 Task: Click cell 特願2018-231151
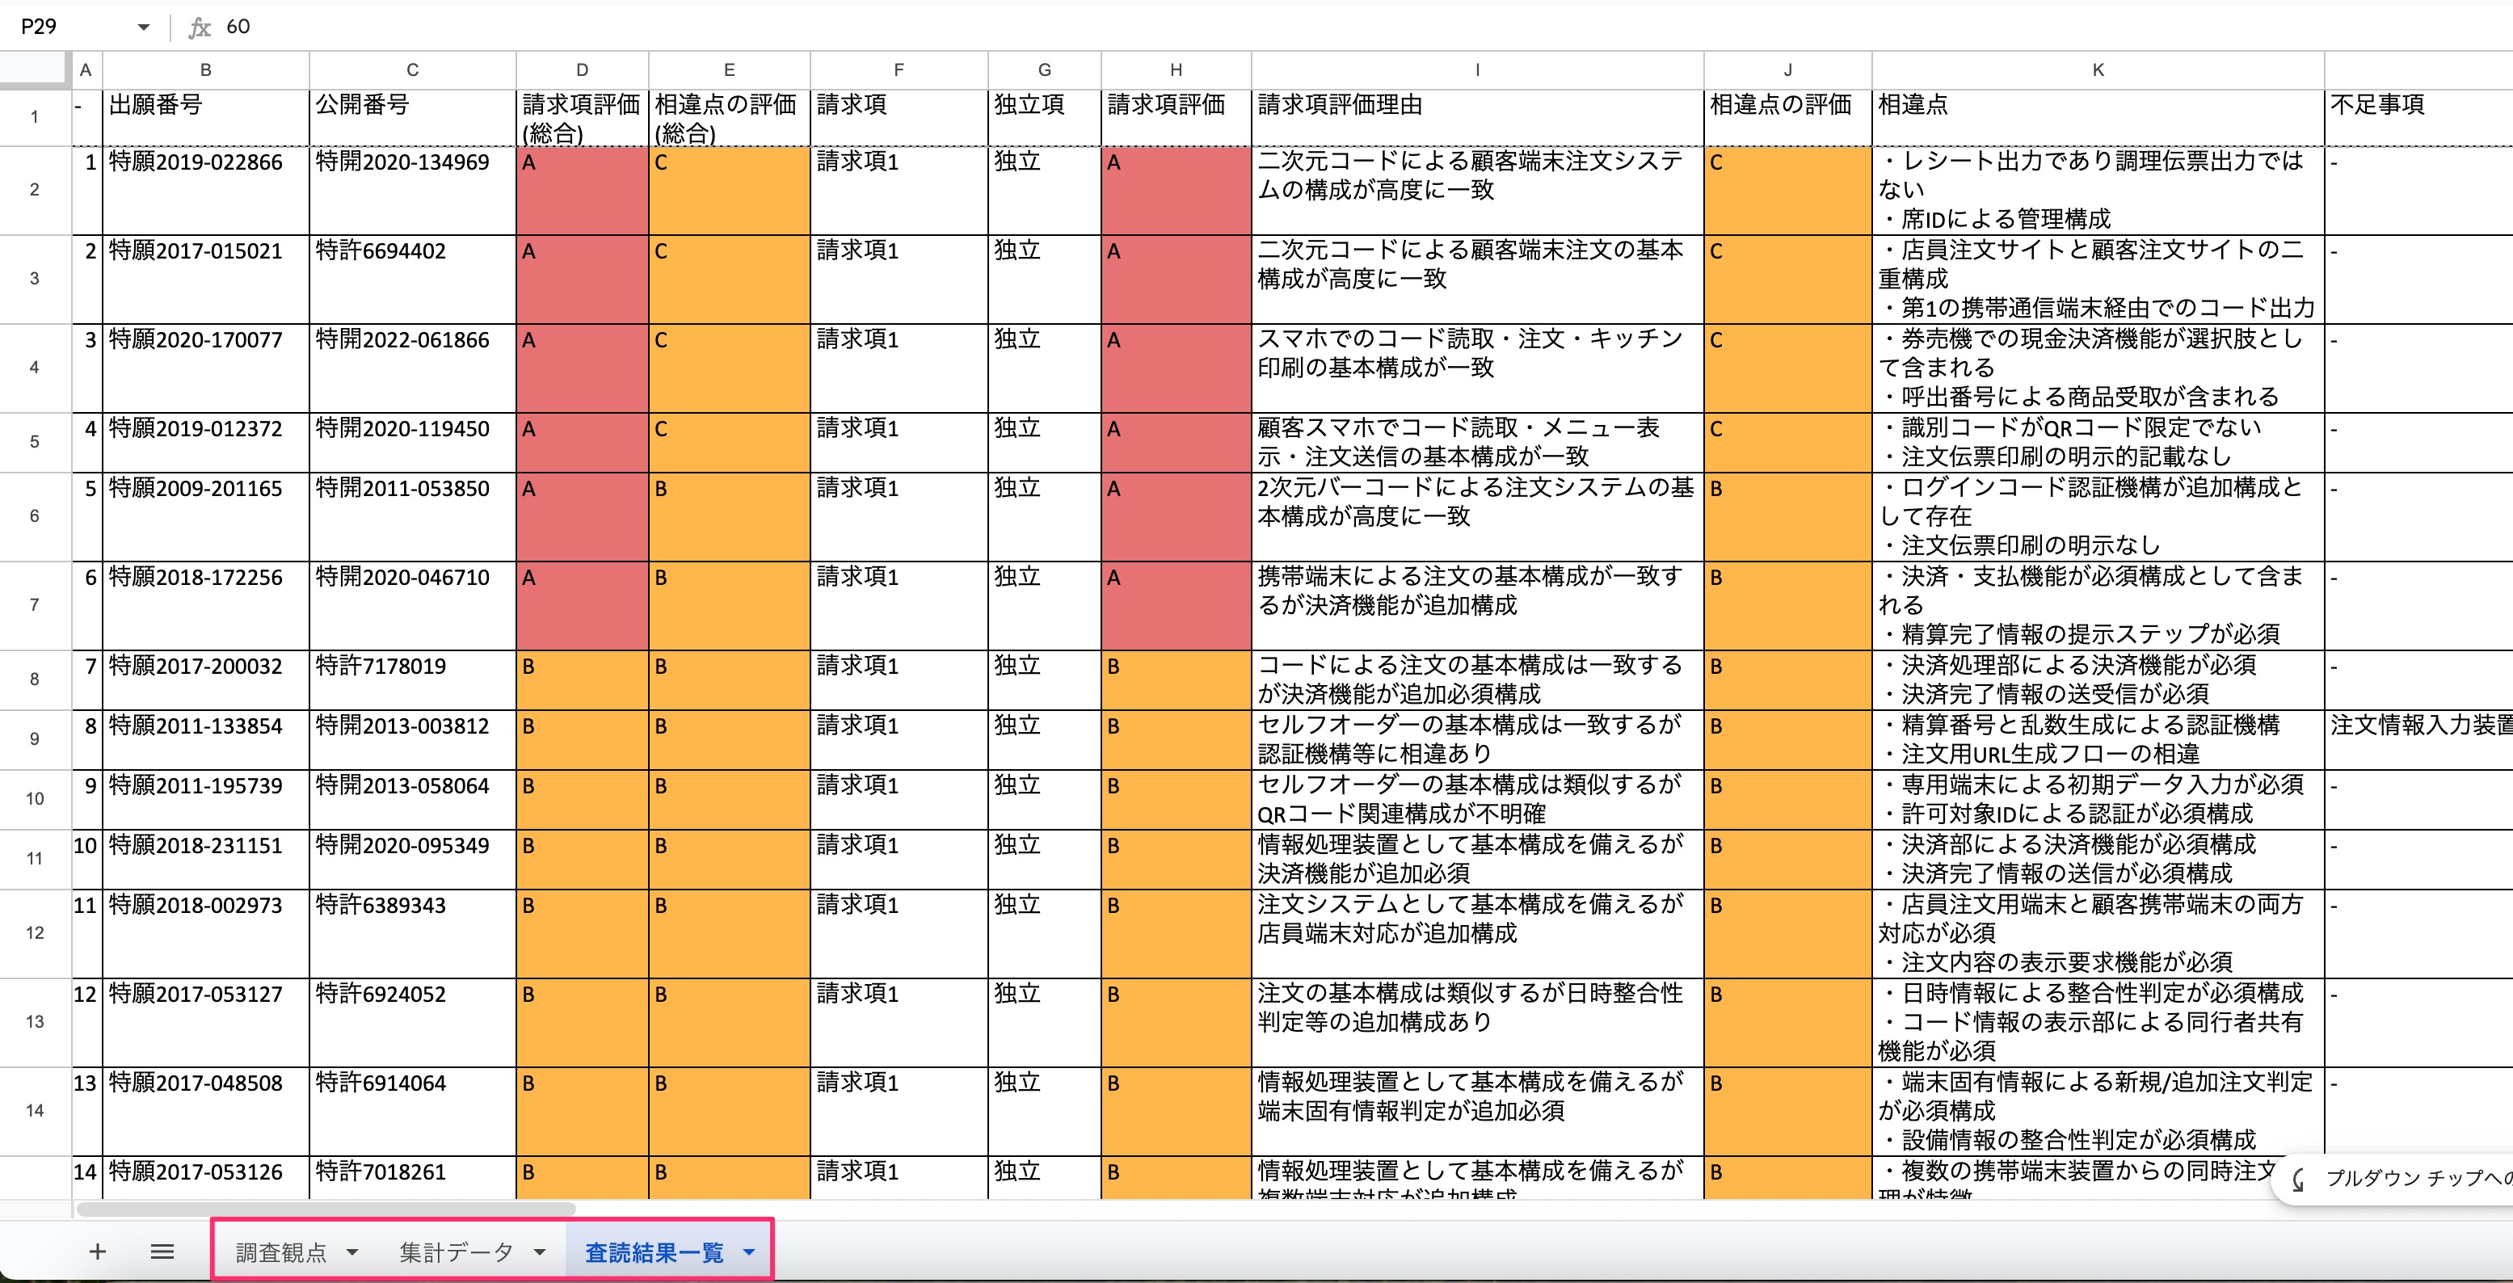[206, 859]
